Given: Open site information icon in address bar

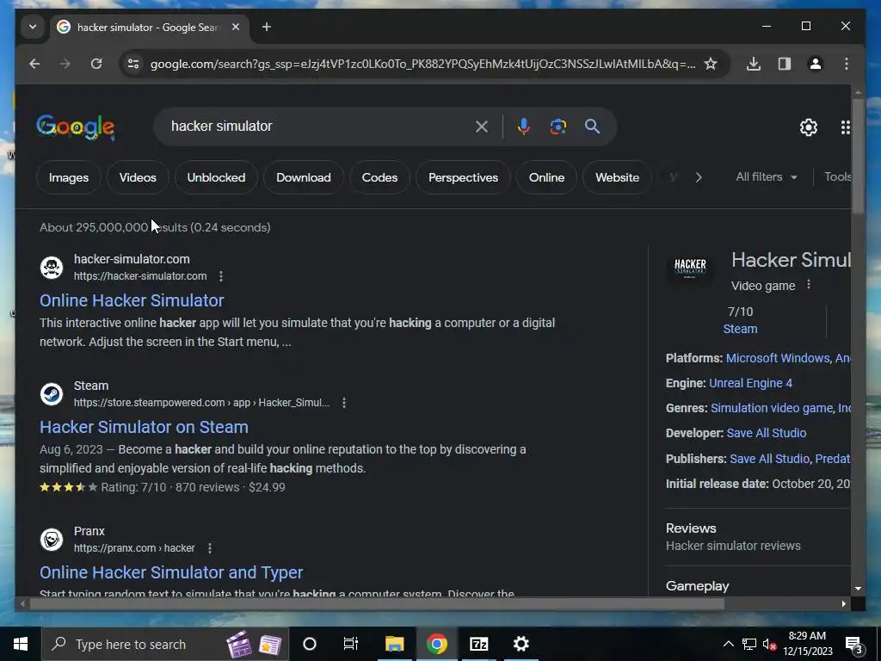Looking at the screenshot, I should click(133, 64).
